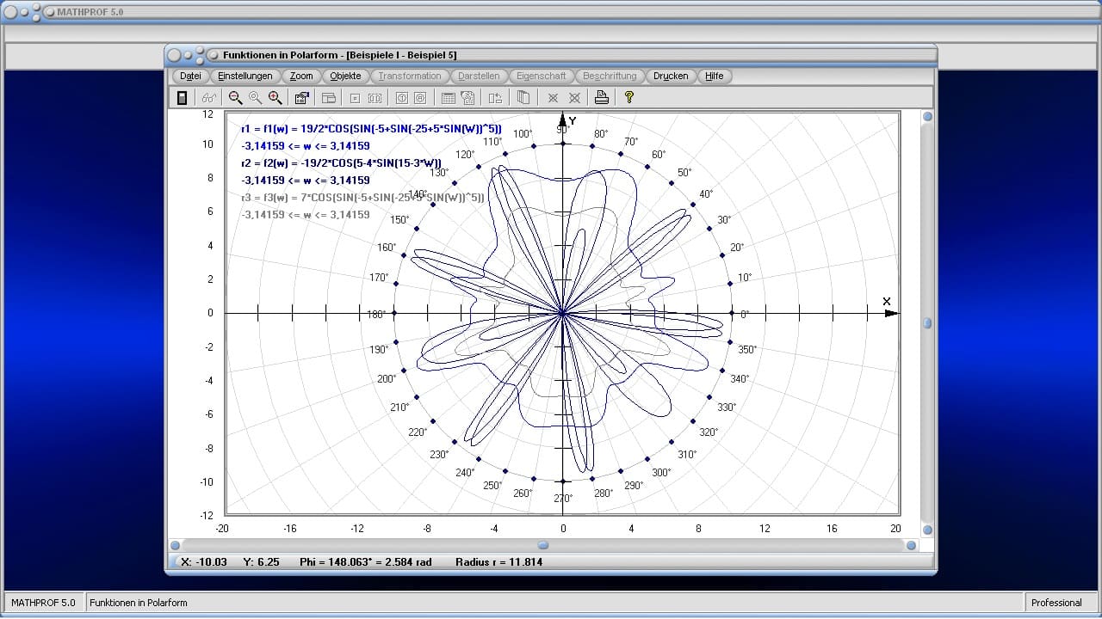Open the properties icon left of the window icon

click(301, 98)
